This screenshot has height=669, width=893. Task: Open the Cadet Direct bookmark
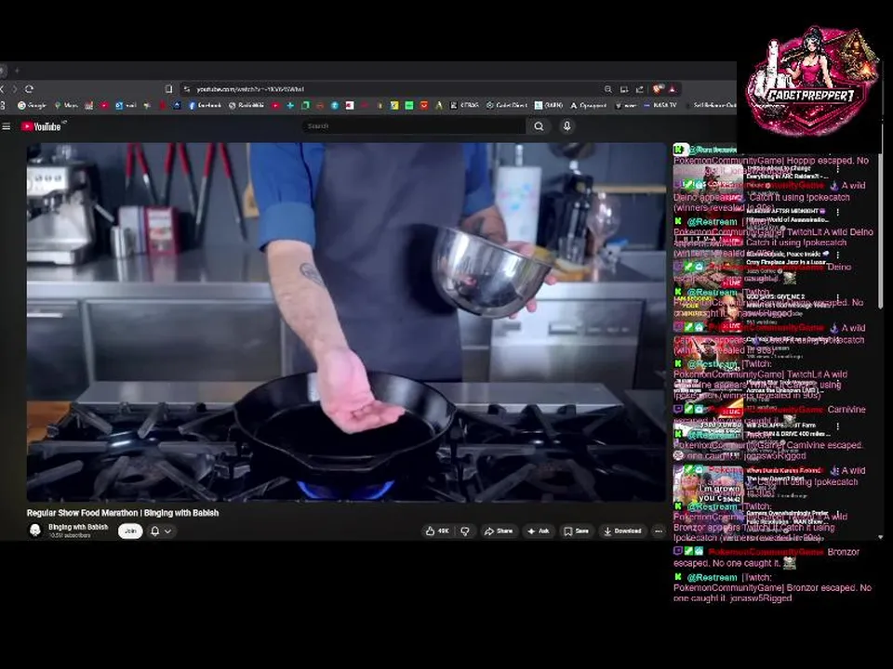507,105
